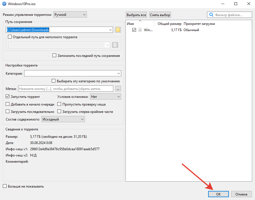Click the Выбрать все button
Image resolution: width=255 pixels, height=200 pixels.
(x=136, y=15)
